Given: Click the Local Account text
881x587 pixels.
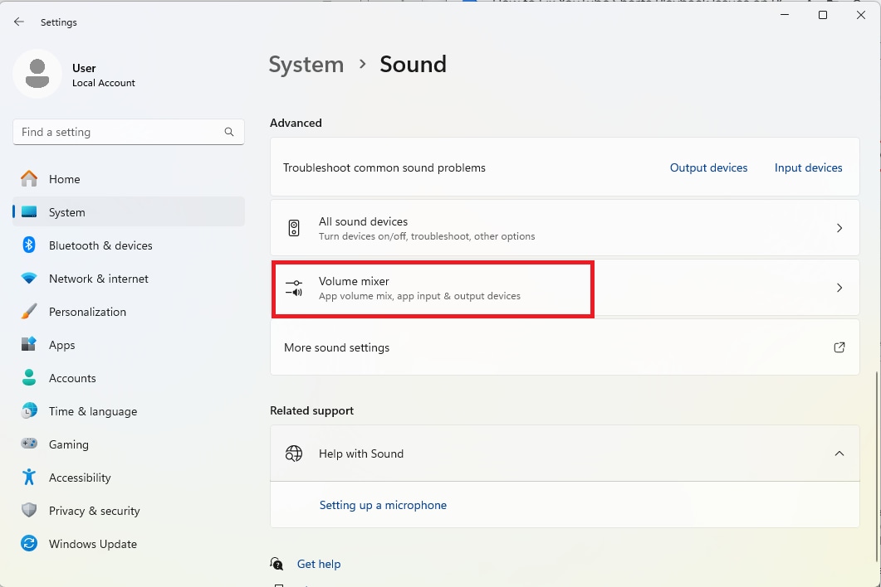Looking at the screenshot, I should (x=104, y=83).
